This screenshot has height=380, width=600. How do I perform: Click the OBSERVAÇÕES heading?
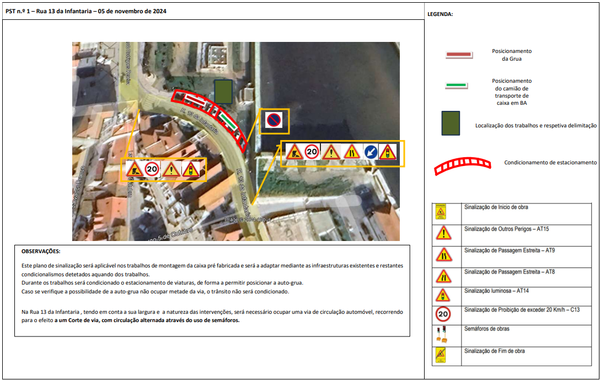point(41,251)
